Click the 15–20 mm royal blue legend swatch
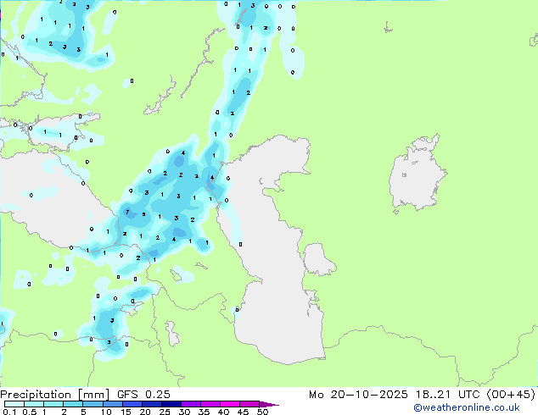 [132, 404]
